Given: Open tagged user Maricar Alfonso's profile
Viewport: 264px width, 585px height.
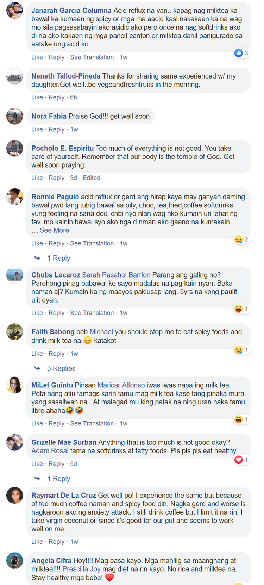Looking at the screenshot, I should (121, 385).
